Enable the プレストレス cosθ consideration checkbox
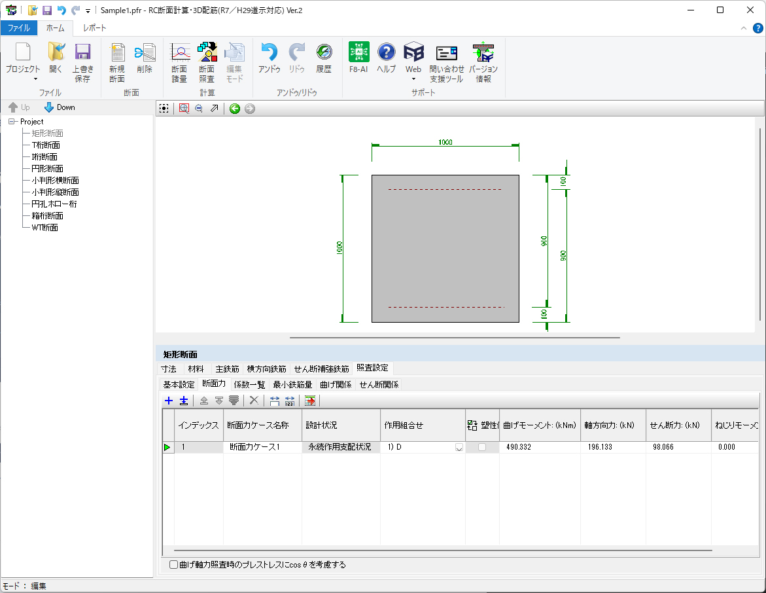766x593 pixels. coord(173,564)
